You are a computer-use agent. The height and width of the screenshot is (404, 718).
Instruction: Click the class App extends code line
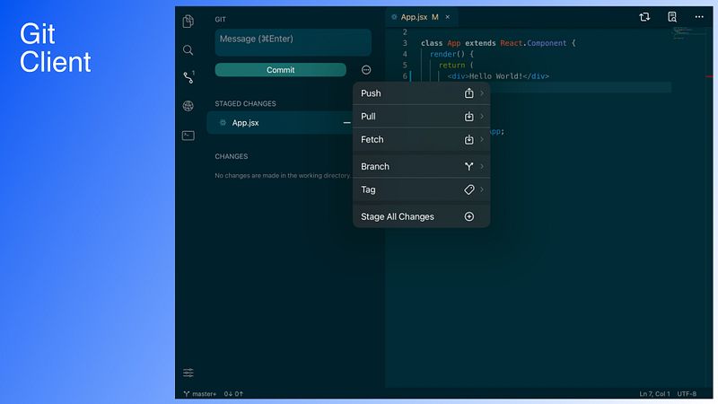click(498, 43)
